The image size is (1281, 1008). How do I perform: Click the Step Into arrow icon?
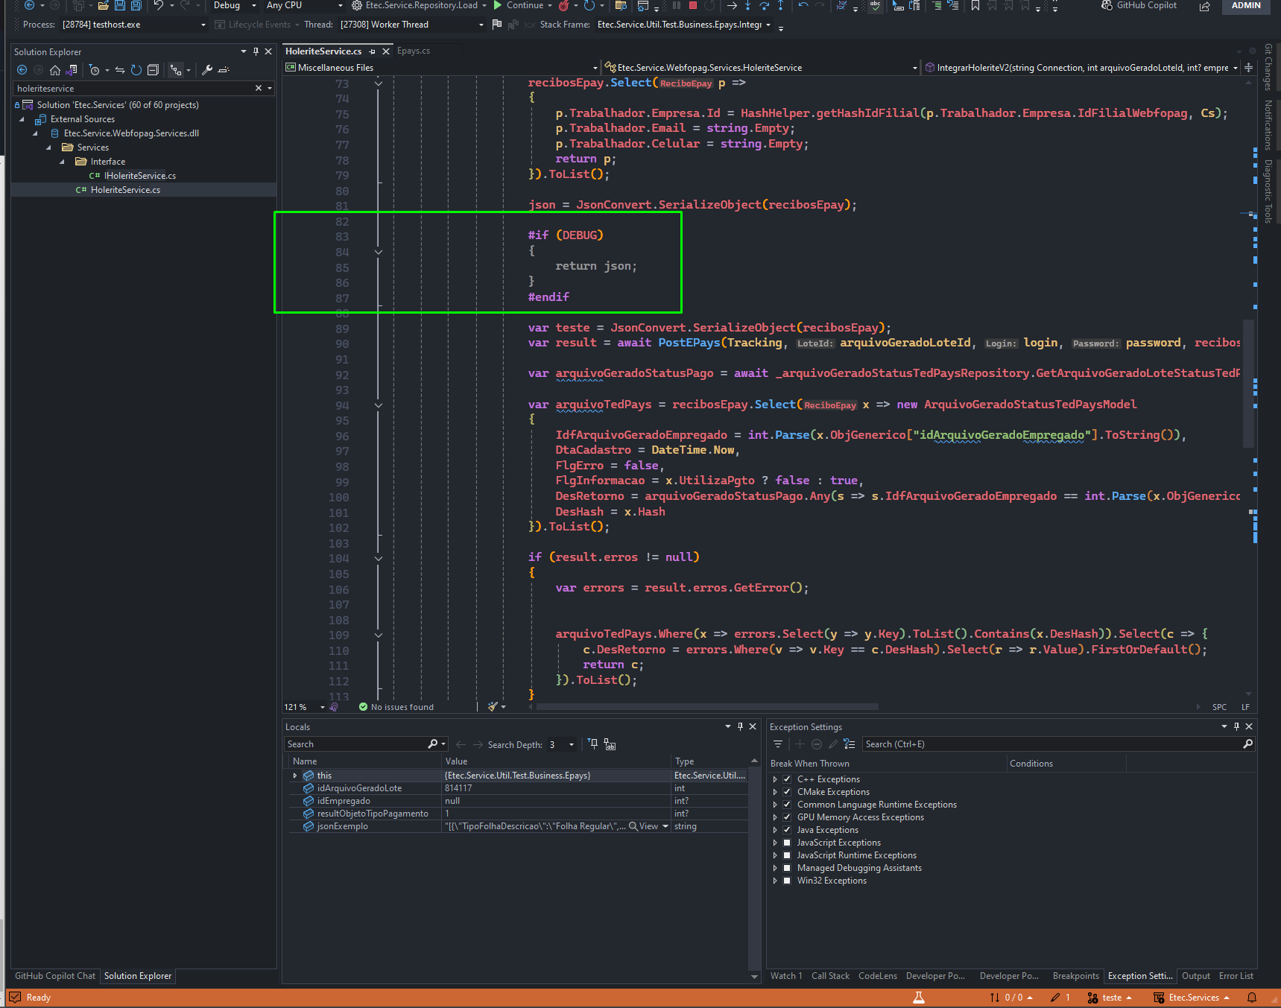[748, 5]
